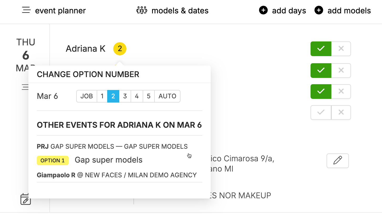Click the X button in the fourth row
382x214 pixels.
click(341, 113)
